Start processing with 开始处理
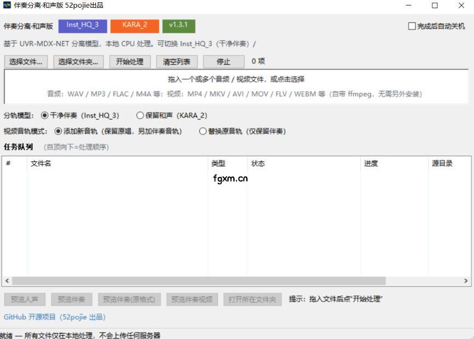Image resolution: width=474 pixels, height=339 pixels. [130, 62]
